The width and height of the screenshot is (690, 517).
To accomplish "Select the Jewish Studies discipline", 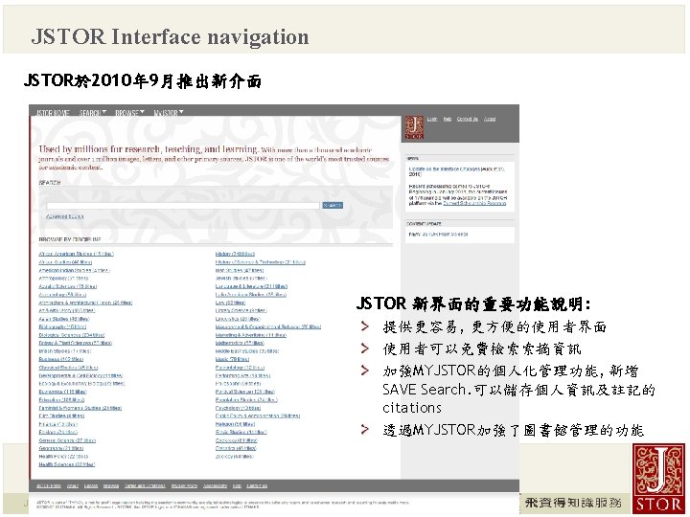I will 241,279.
